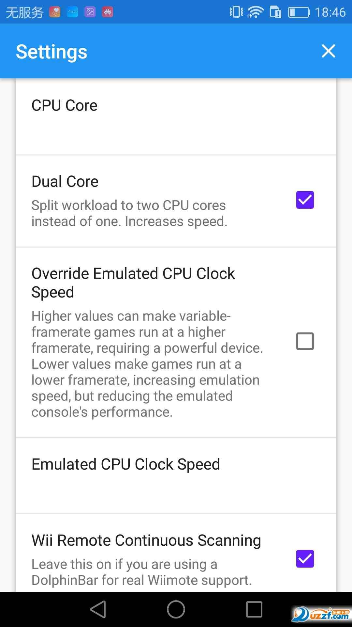Tap the Wii Remote Continuous Scanning title

click(x=146, y=540)
